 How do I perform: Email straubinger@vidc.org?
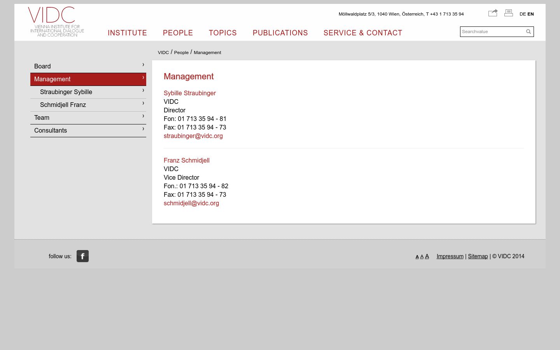(x=193, y=136)
